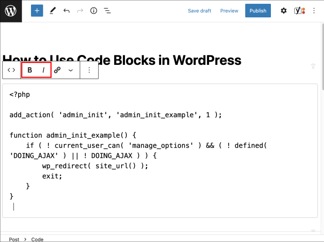Toggle italic formatting in block toolbar
The width and height of the screenshot is (324, 242).
[x=43, y=70]
